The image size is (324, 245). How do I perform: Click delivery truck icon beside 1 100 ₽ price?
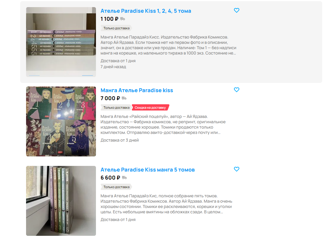point(123,19)
